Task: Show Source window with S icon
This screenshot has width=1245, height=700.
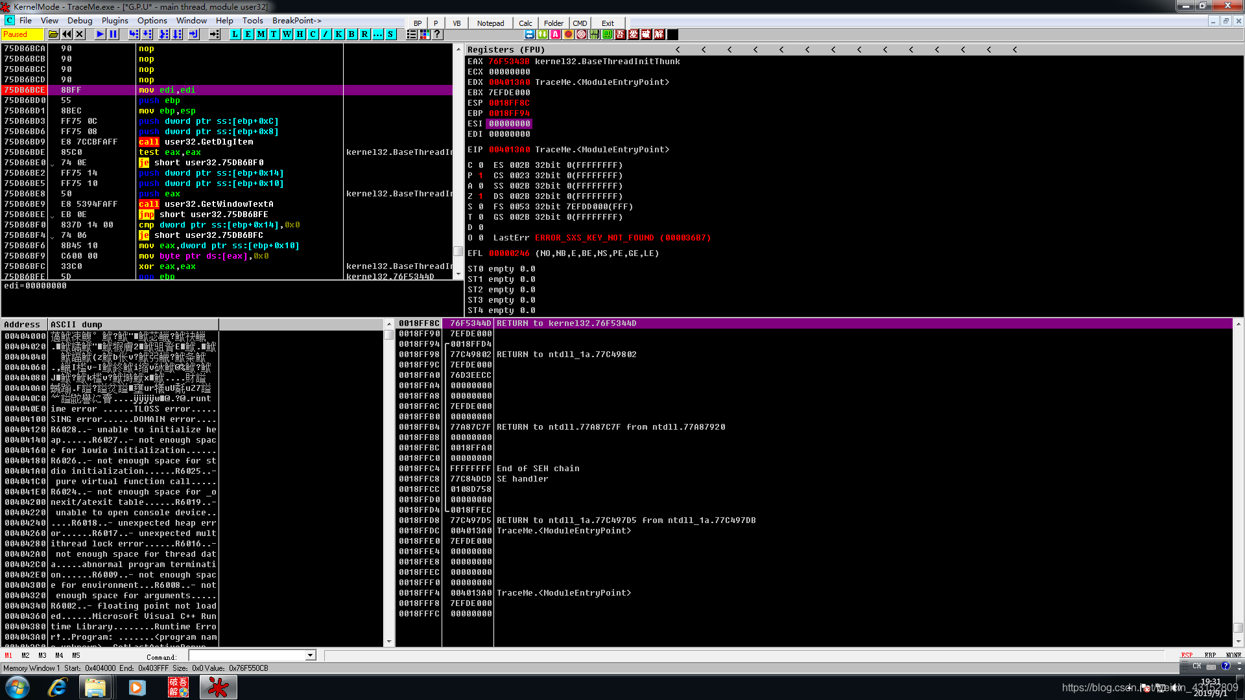Action: (390, 34)
